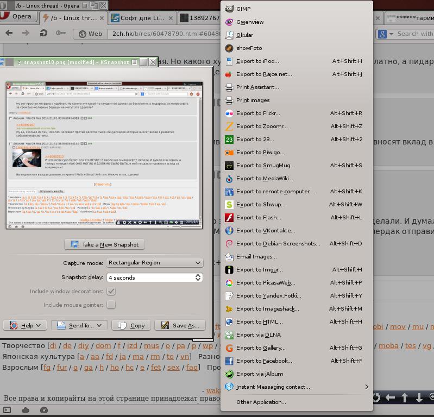Viewport: 434px width, 417px height.
Task: Go back in Opera browser
Action: 9,33
